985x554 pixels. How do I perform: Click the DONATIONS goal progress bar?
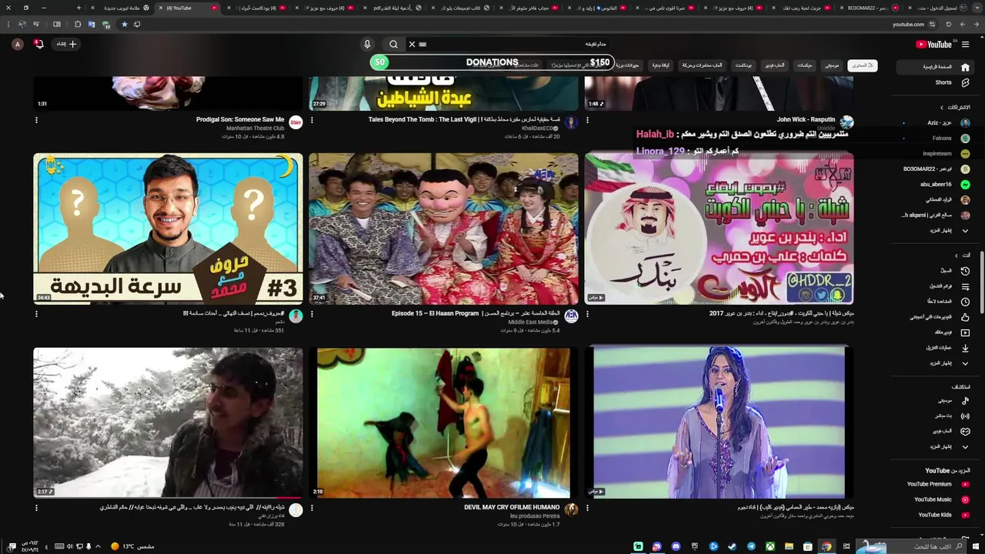point(492,62)
